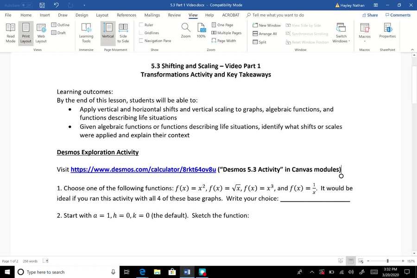417x278 pixels.
Task: Open the Desmos calculator hyperlink
Action: click(x=143, y=170)
